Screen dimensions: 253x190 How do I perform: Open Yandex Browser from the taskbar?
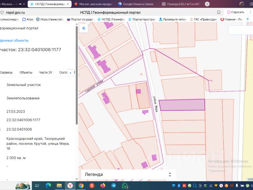70,185
